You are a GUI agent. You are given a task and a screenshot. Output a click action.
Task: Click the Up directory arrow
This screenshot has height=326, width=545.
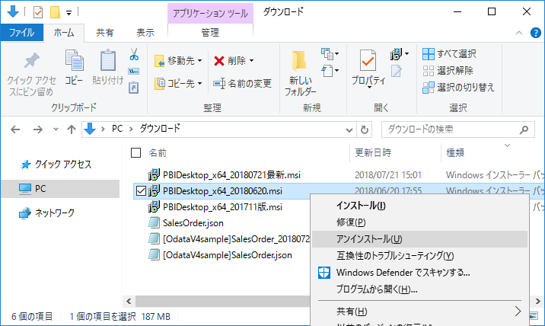72,129
